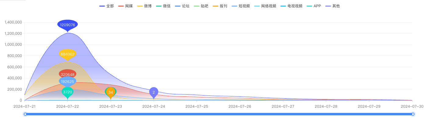Click the orange 34 marker pin
Viewport: 436px width, 119px height.
pos(111,92)
